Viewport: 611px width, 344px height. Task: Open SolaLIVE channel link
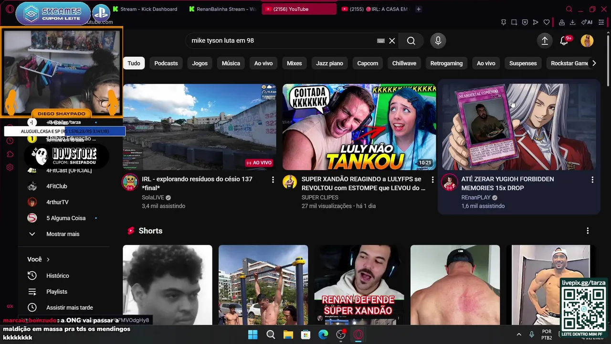click(153, 197)
